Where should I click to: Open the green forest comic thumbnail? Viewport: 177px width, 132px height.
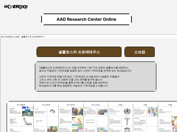tap(52, 129)
